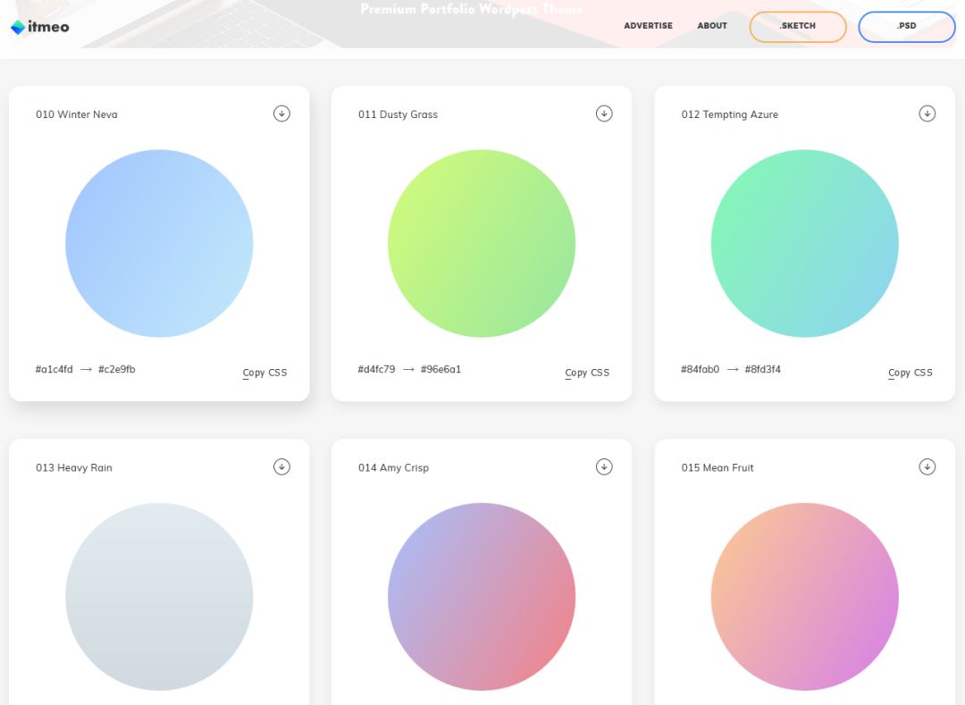Click hex code #a1c4fd
This screenshot has width=965, height=705.
click(55, 369)
